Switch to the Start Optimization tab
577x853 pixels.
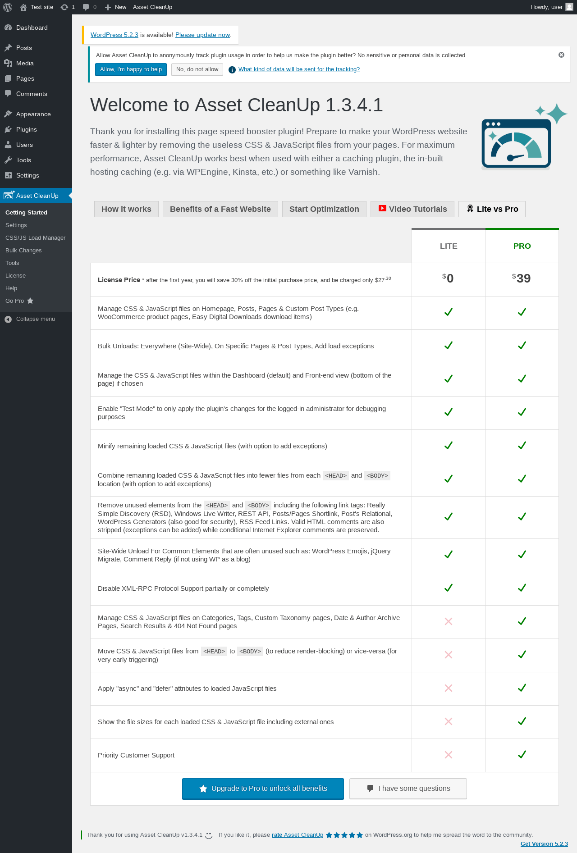point(324,209)
